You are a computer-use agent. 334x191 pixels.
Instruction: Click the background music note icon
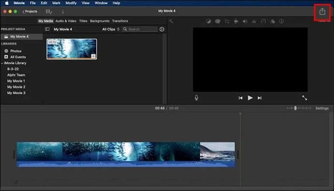[x=16, y=182]
